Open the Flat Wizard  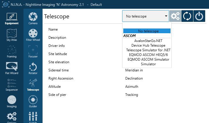[x=12, y=68]
